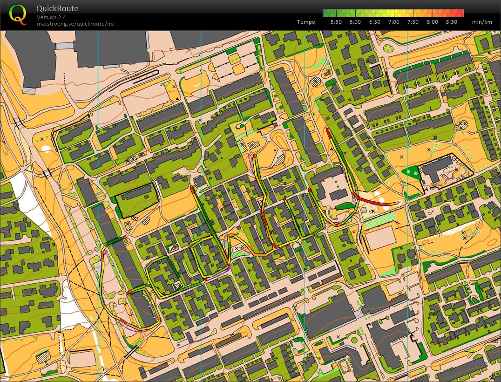Open the matstroeng.se/quickroute/no link
This screenshot has height=382, width=501.
[x=75, y=24]
